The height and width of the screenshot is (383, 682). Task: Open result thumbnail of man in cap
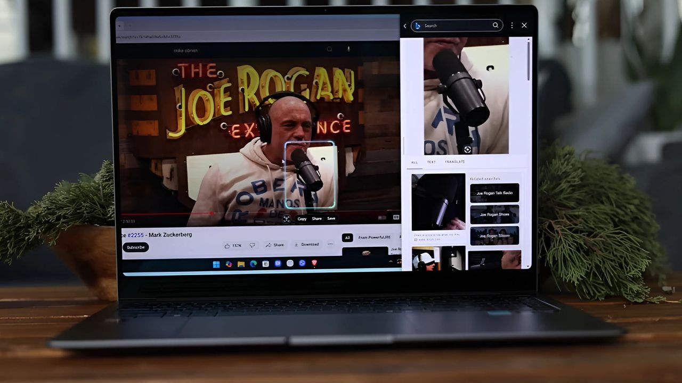[438, 257]
